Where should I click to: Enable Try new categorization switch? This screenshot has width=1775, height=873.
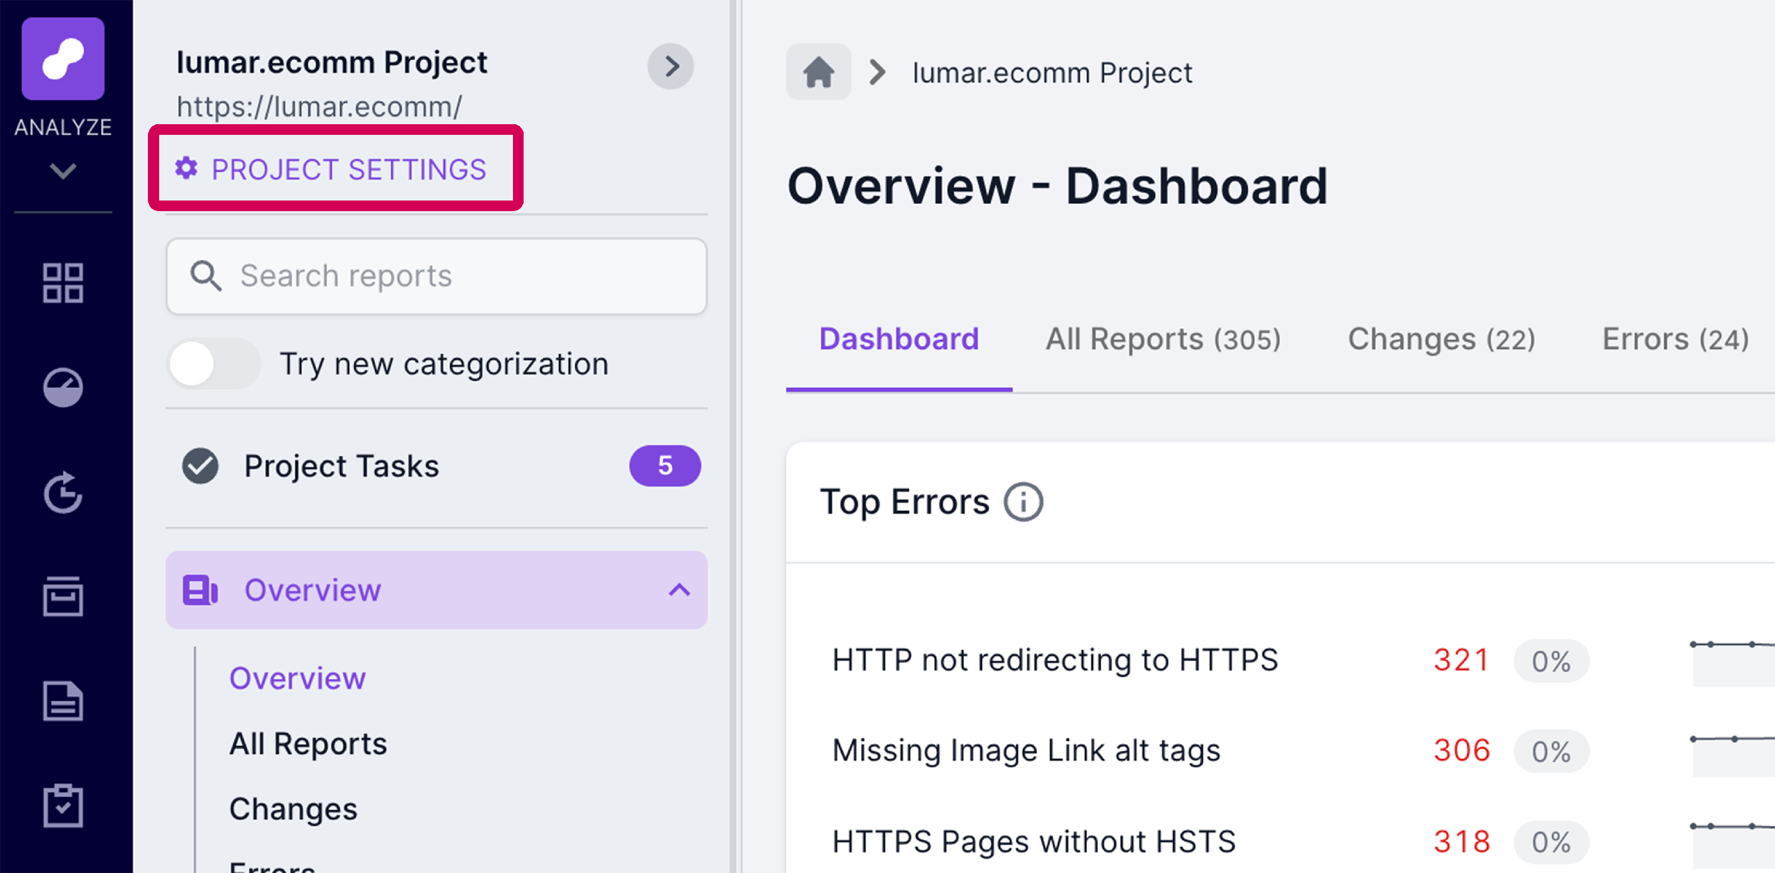[x=214, y=364]
